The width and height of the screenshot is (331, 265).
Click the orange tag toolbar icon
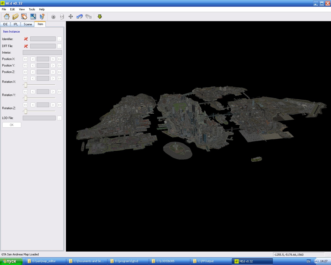[24, 17]
